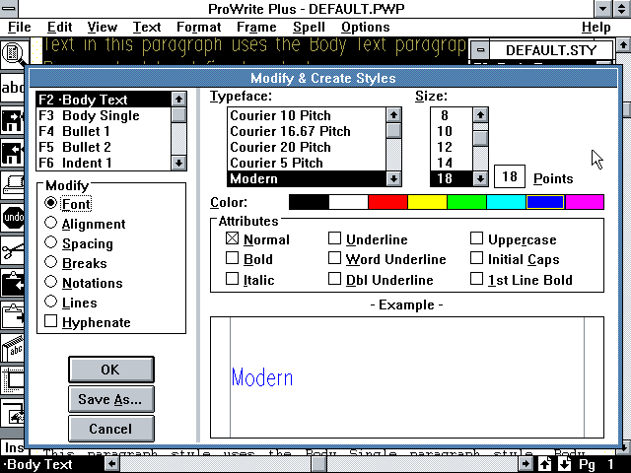Click the OK button
This screenshot has height=473, width=631.
(111, 370)
